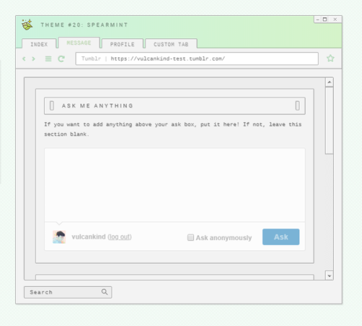The width and height of the screenshot is (362, 326).
Task: Open the hamburger menu icon
Action: (x=49, y=59)
